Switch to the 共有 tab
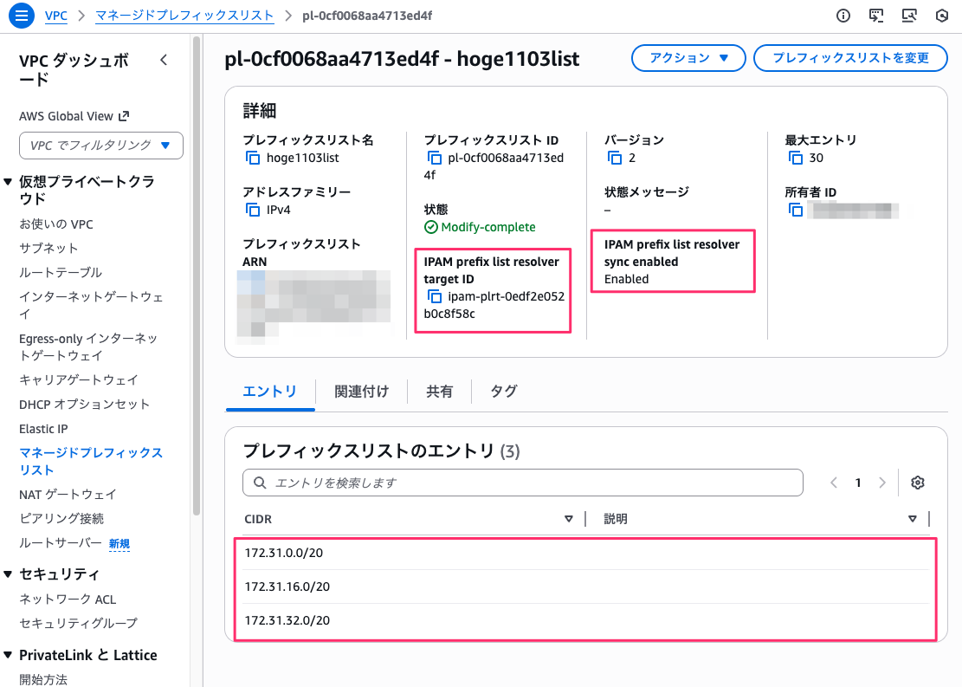 click(440, 391)
